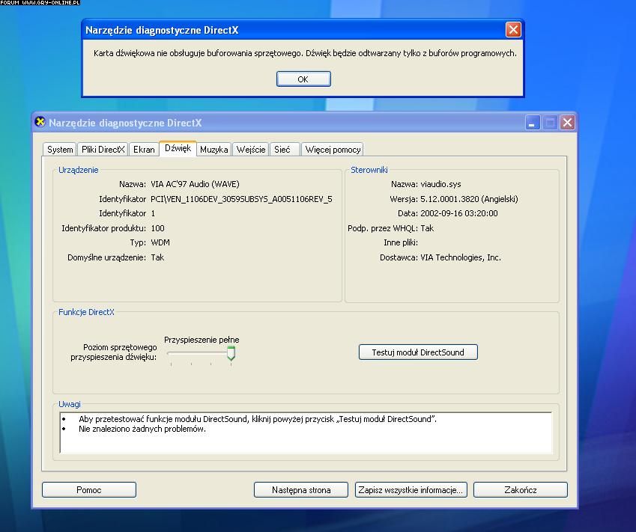Click Testuj moduł DirectSound button
Viewport: 636px width, 532px height.
(418, 352)
